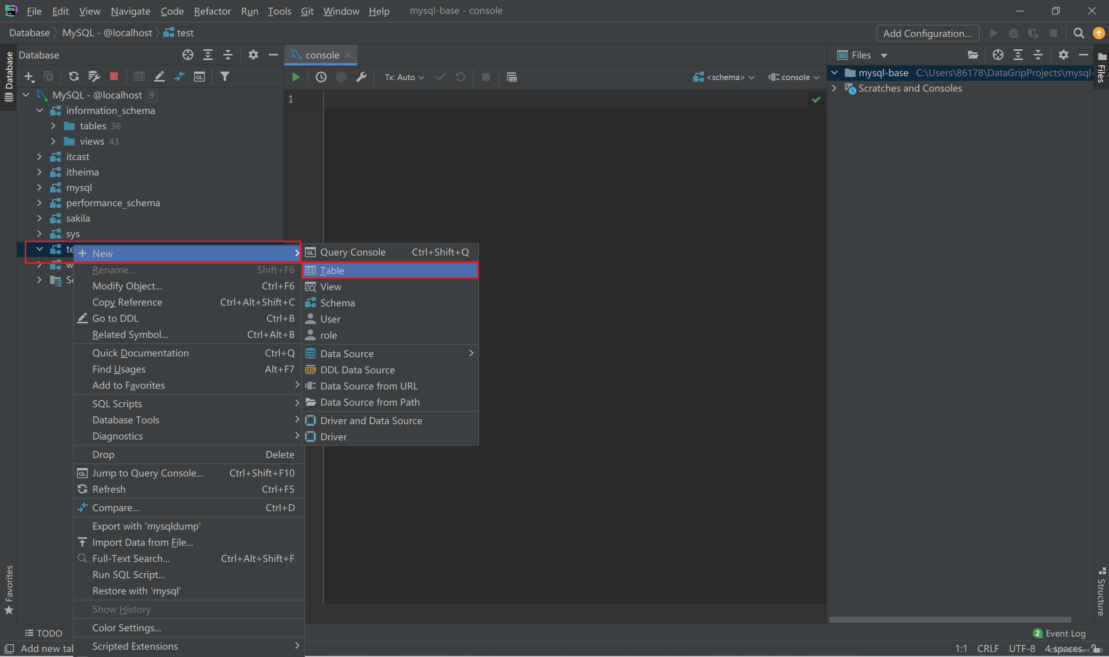
Task: Click the red Stop square in Database toolbar
Action: 114,77
